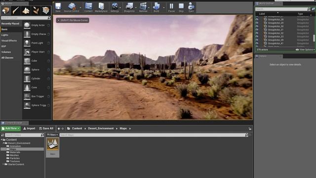This screenshot has width=316, height=178.
Task: Stop the play session
Action: point(181,7)
